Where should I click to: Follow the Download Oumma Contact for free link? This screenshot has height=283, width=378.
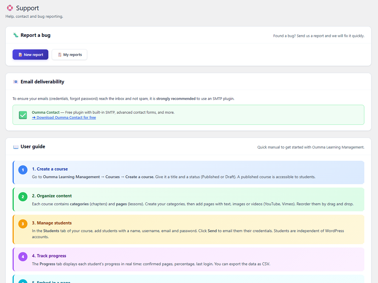click(x=64, y=118)
